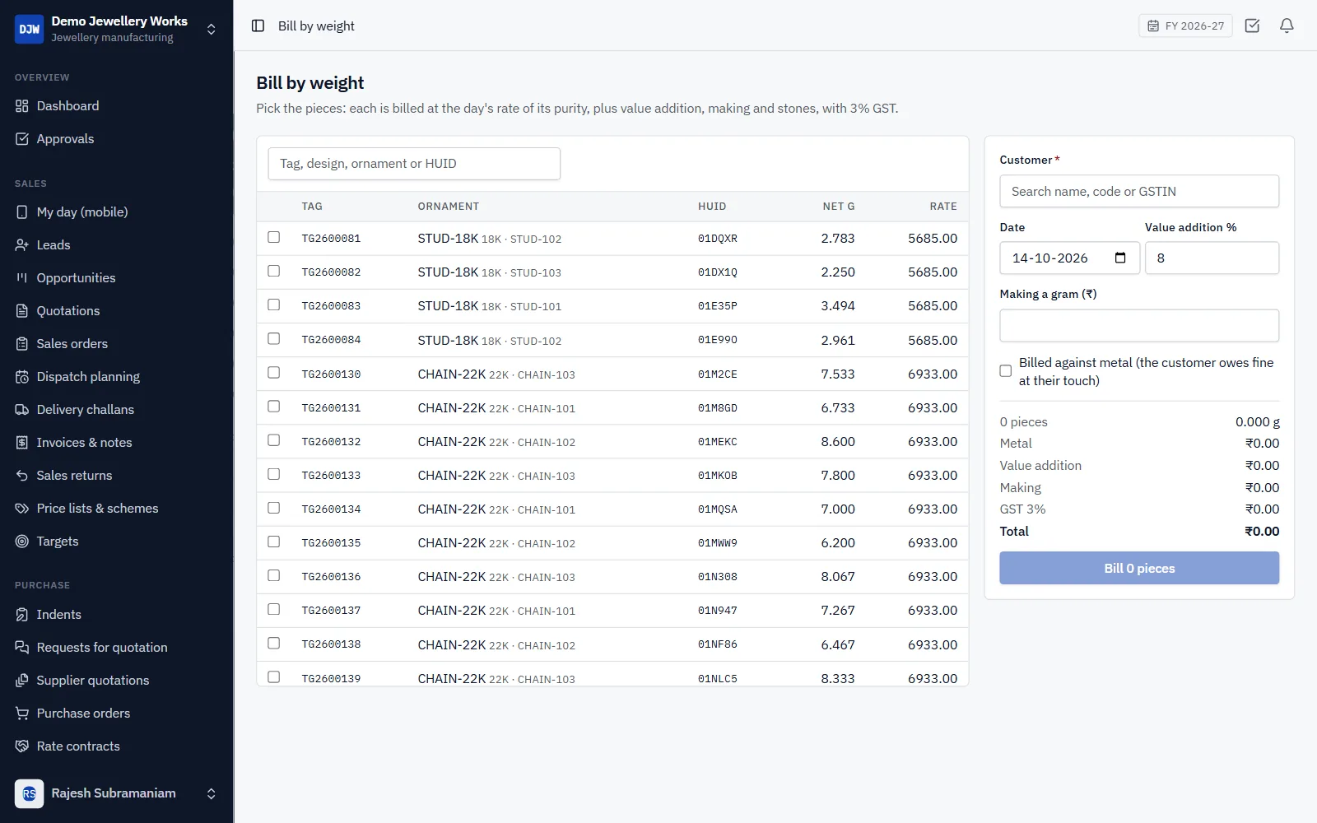Screen dimensions: 1317x823
Task: Open Price lists & schemes tag icon
Action: 22,509
